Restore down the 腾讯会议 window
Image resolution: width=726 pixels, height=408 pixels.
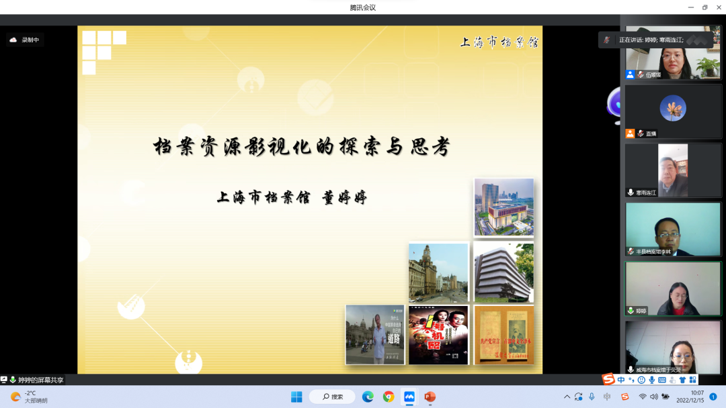(704, 7)
